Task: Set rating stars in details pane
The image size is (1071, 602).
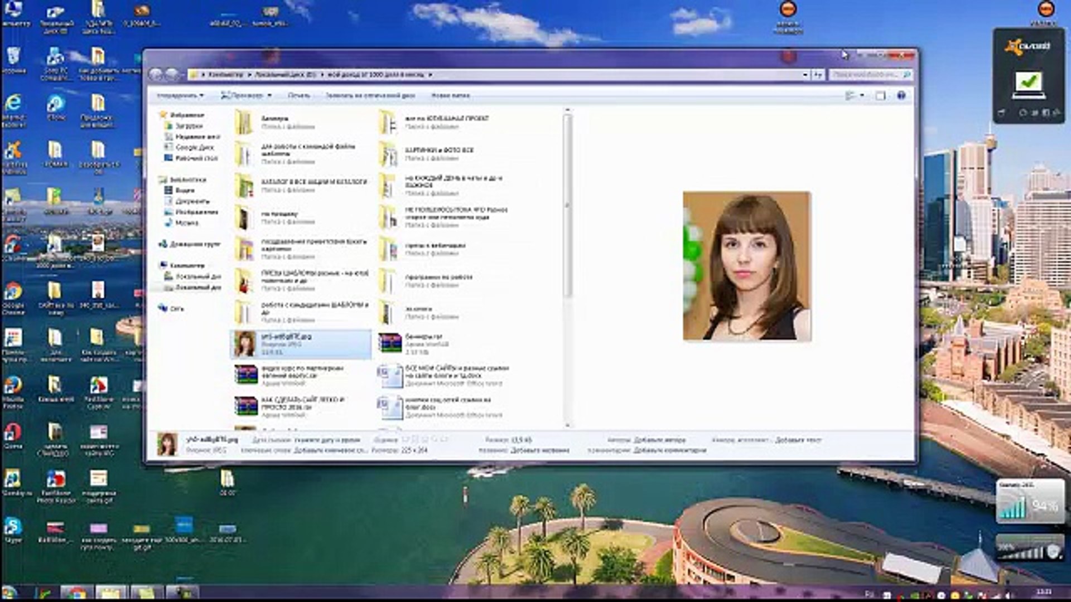Action: pos(425,439)
